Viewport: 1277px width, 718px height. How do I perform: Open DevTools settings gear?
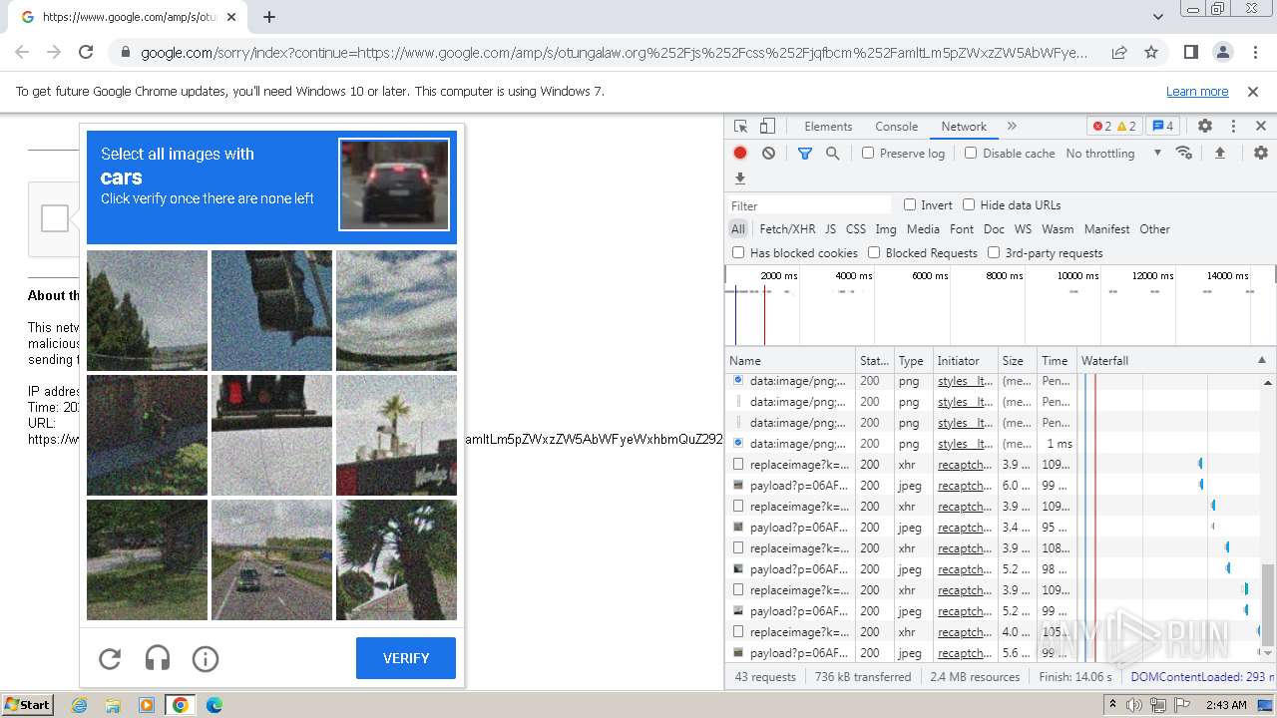coord(1205,127)
